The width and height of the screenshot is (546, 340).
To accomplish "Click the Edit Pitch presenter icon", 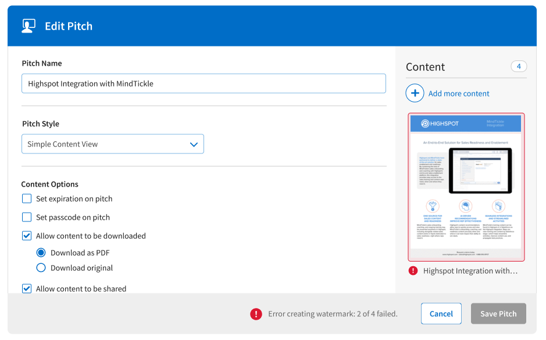I will (28, 26).
